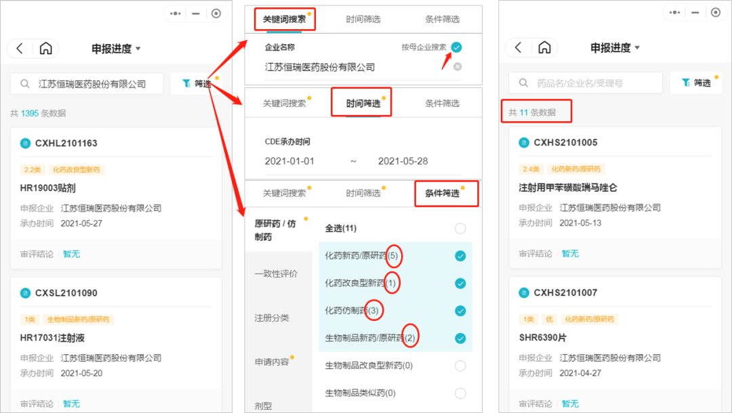732x413 pixels.
Task: Minimize the right mini program panel
Action: [695, 13]
